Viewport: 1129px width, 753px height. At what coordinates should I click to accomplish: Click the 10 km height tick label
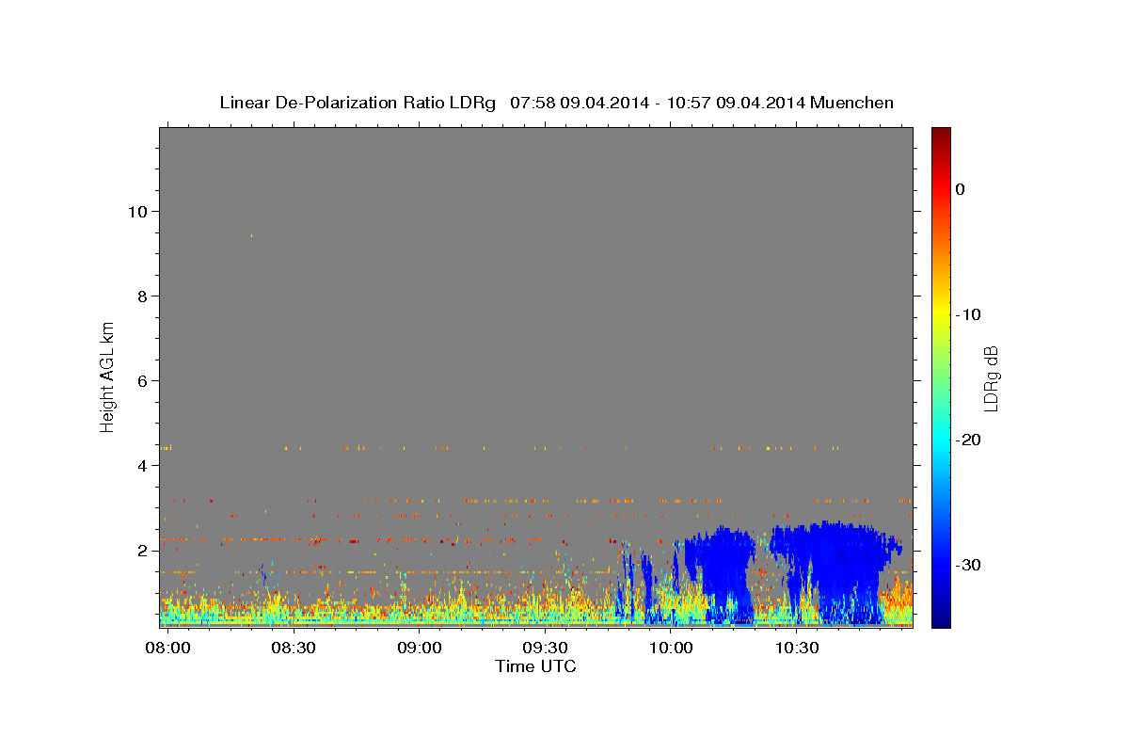(135, 211)
